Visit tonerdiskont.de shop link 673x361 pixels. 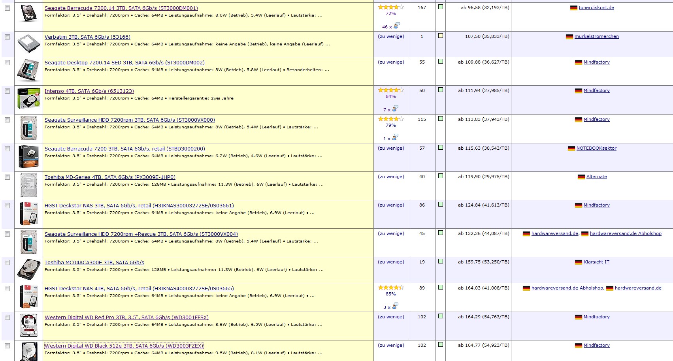pos(596,8)
